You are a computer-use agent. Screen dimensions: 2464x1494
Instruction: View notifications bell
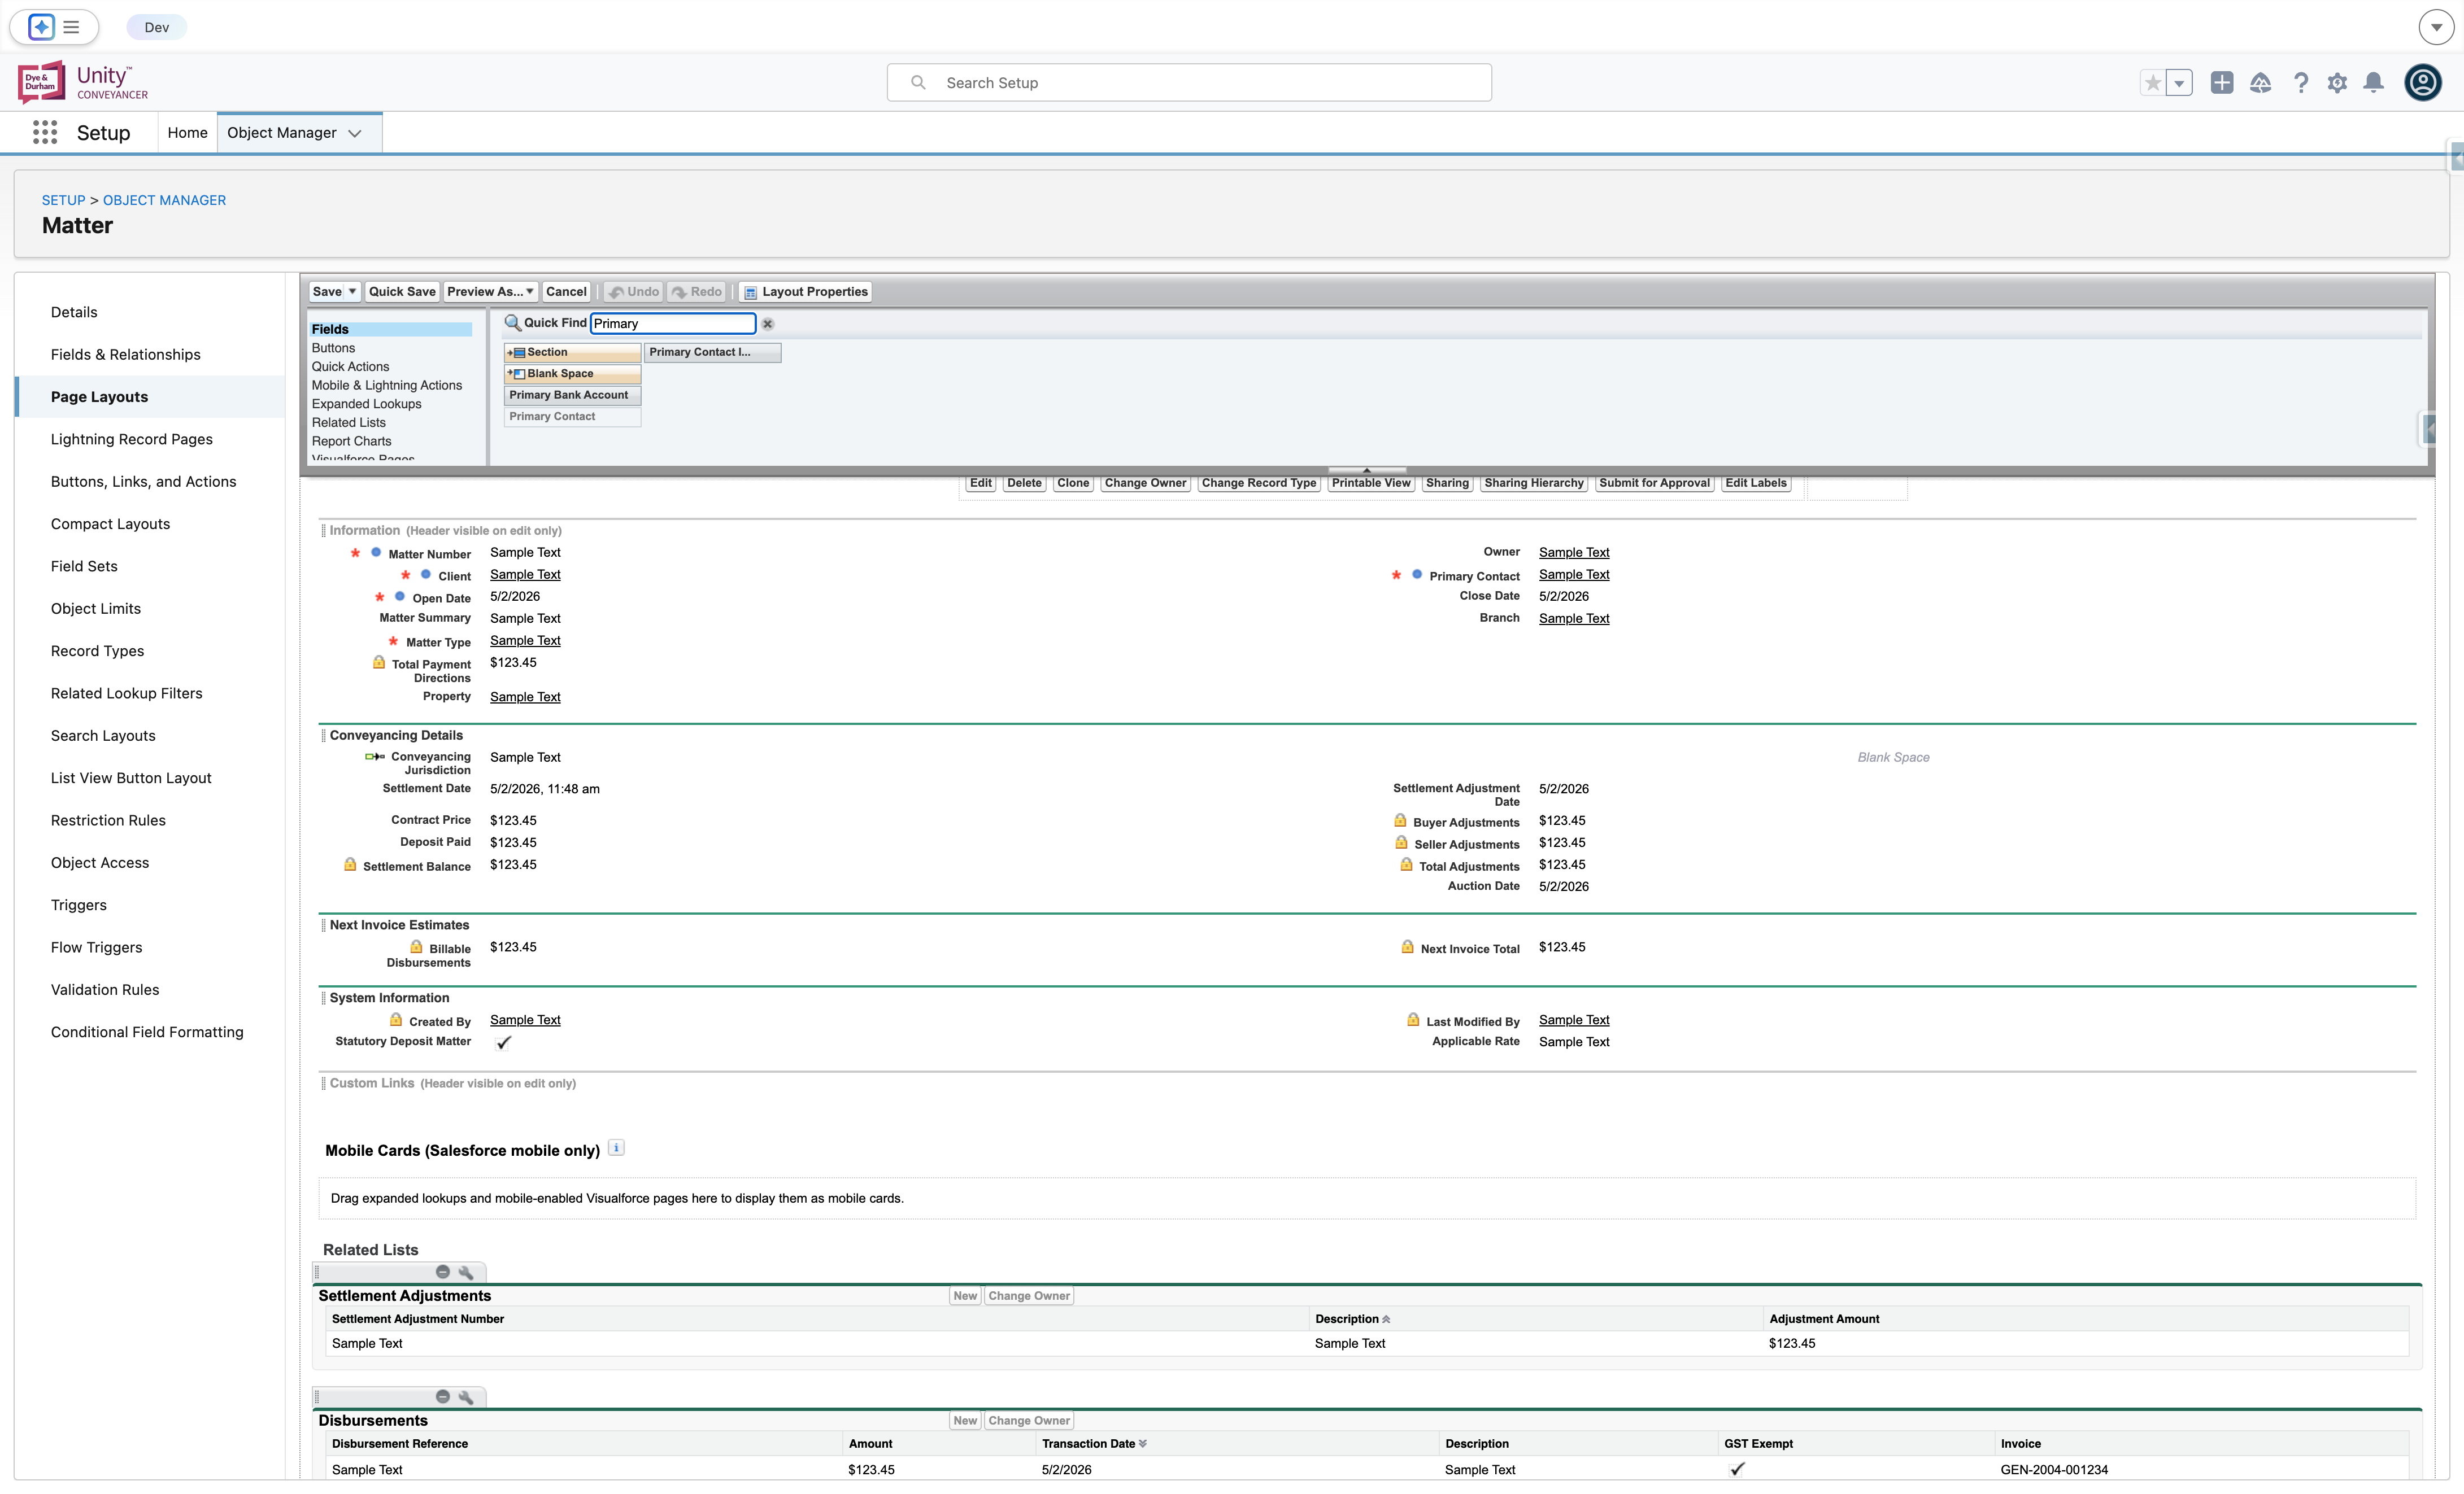pos(2373,83)
